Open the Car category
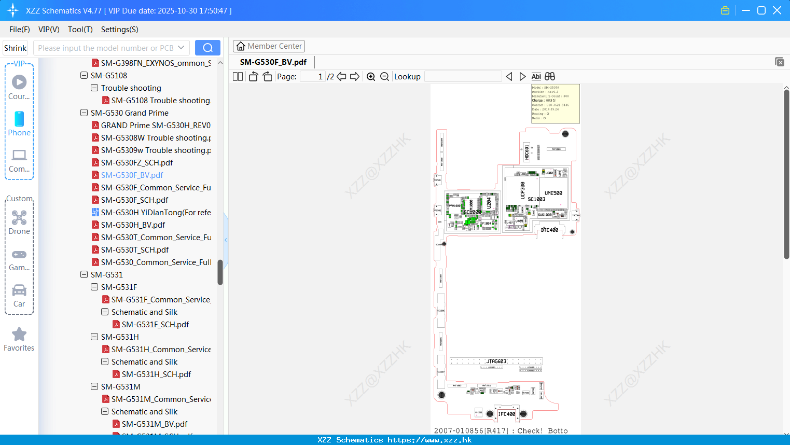The image size is (790, 445). click(x=19, y=296)
